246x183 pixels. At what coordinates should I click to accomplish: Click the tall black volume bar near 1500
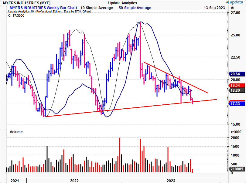pos(47,159)
